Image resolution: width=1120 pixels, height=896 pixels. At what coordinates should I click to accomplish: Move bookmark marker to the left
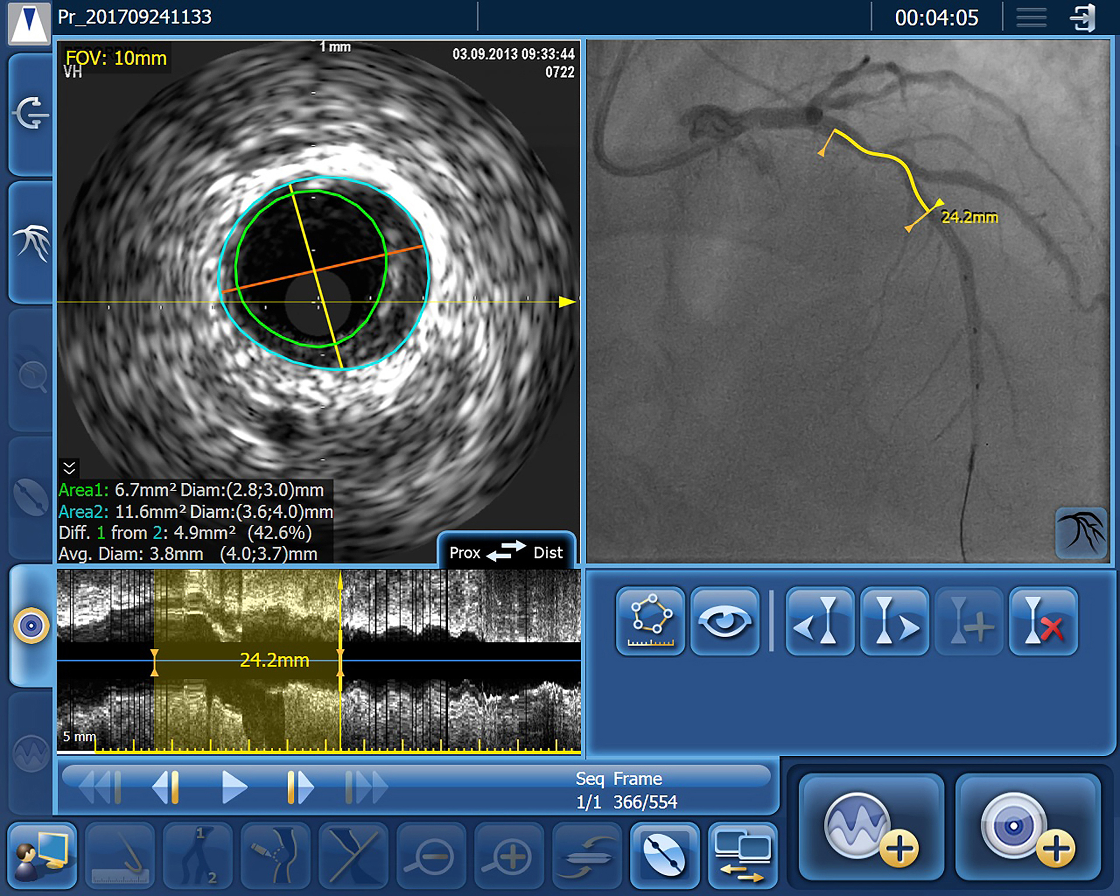point(820,621)
